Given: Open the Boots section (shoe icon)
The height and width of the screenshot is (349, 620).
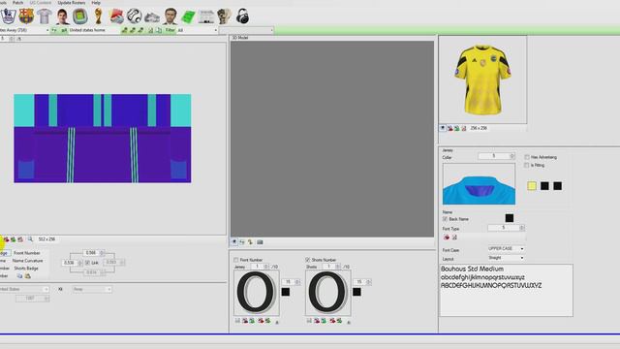Looking at the screenshot, I should (152, 17).
